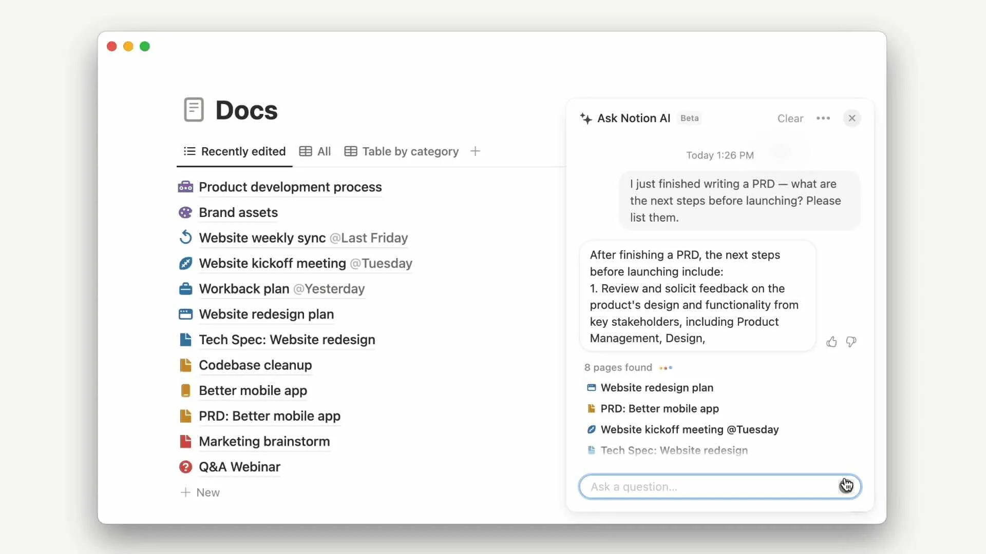Open the Website weekly sync page
986x554 pixels.
click(x=303, y=238)
